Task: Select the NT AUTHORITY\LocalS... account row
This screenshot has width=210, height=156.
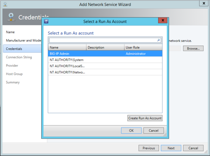Action: (x=105, y=66)
